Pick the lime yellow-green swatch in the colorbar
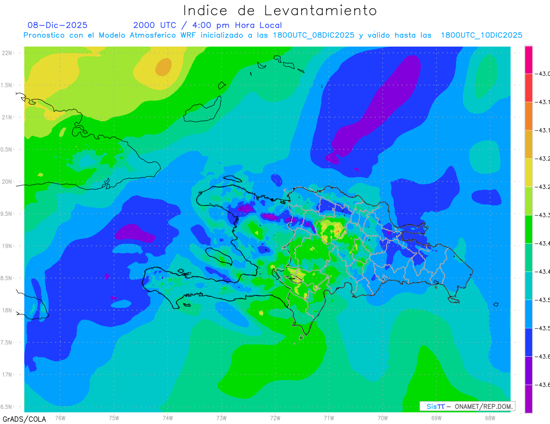The image size is (550, 424). coord(528,201)
